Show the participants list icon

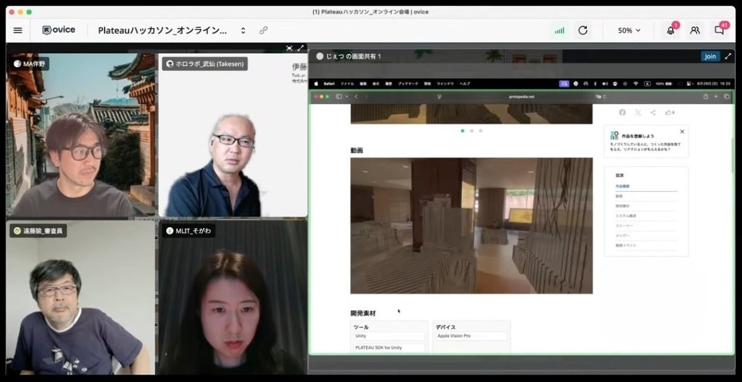[x=695, y=30]
